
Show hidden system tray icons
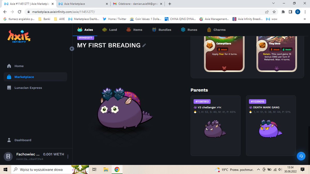point(258,170)
